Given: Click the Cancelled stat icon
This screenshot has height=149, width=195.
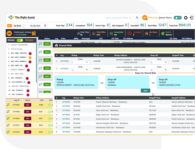Looking at the screenshot, I should (129, 33).
